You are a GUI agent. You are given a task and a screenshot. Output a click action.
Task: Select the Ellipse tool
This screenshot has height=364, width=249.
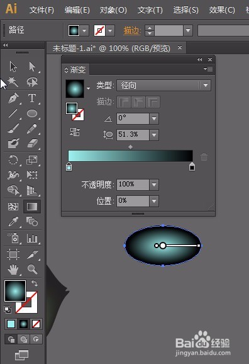coord(32,113)
